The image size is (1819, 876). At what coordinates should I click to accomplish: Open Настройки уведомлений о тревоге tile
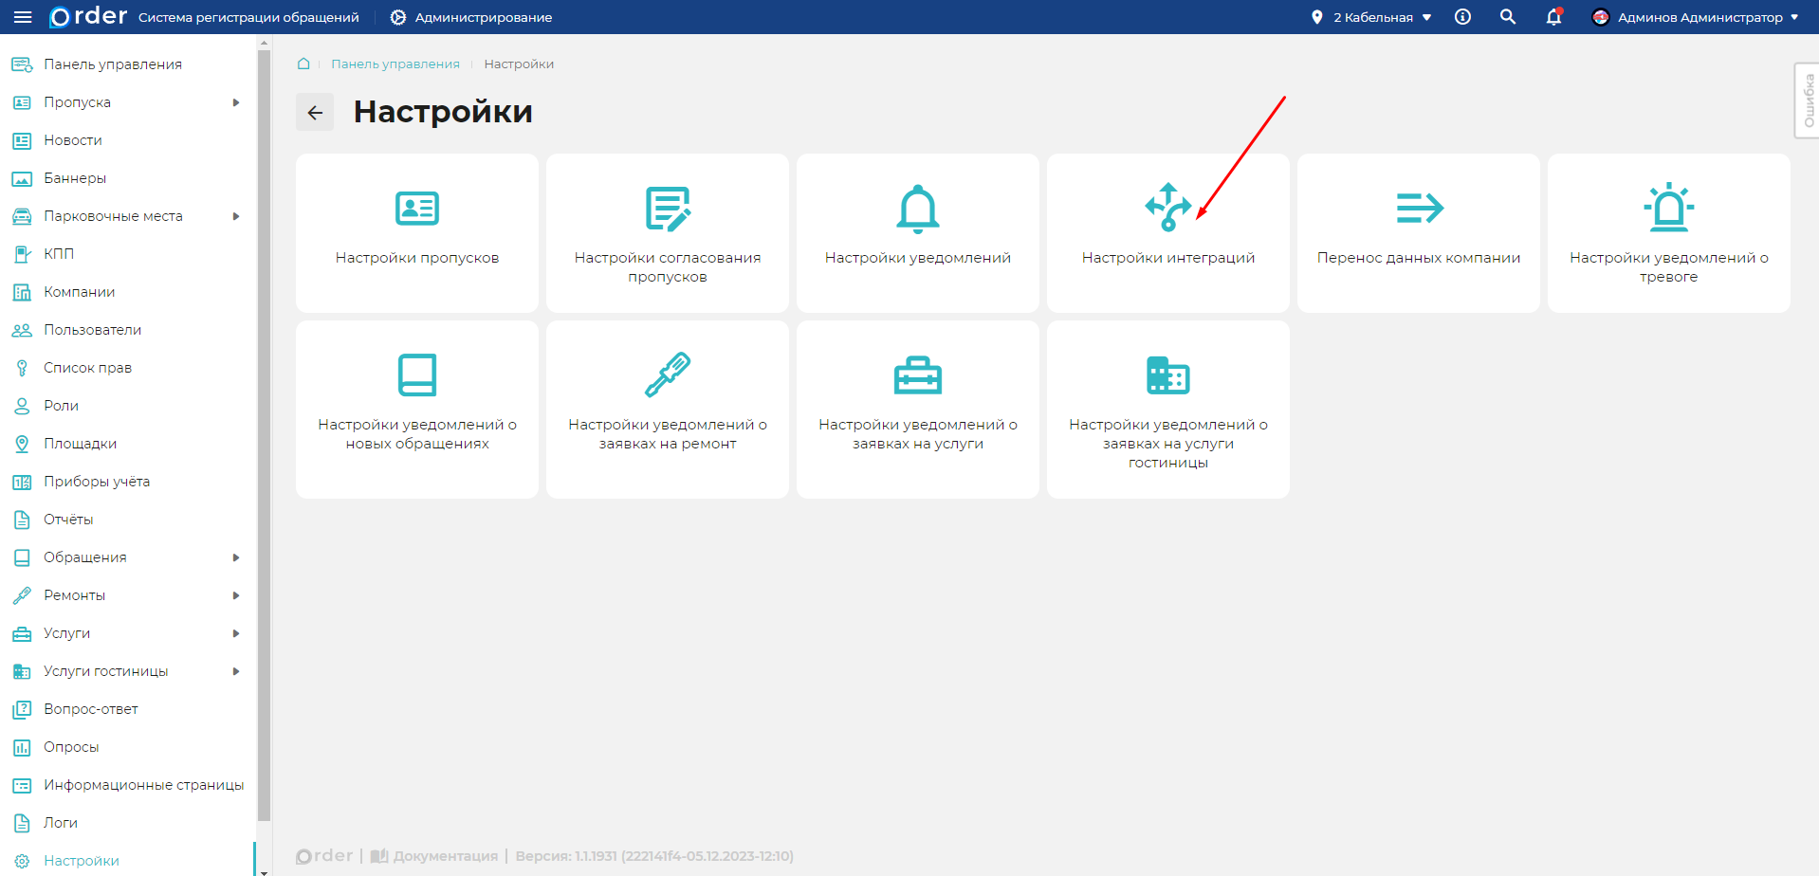(x=1668, y=232)
